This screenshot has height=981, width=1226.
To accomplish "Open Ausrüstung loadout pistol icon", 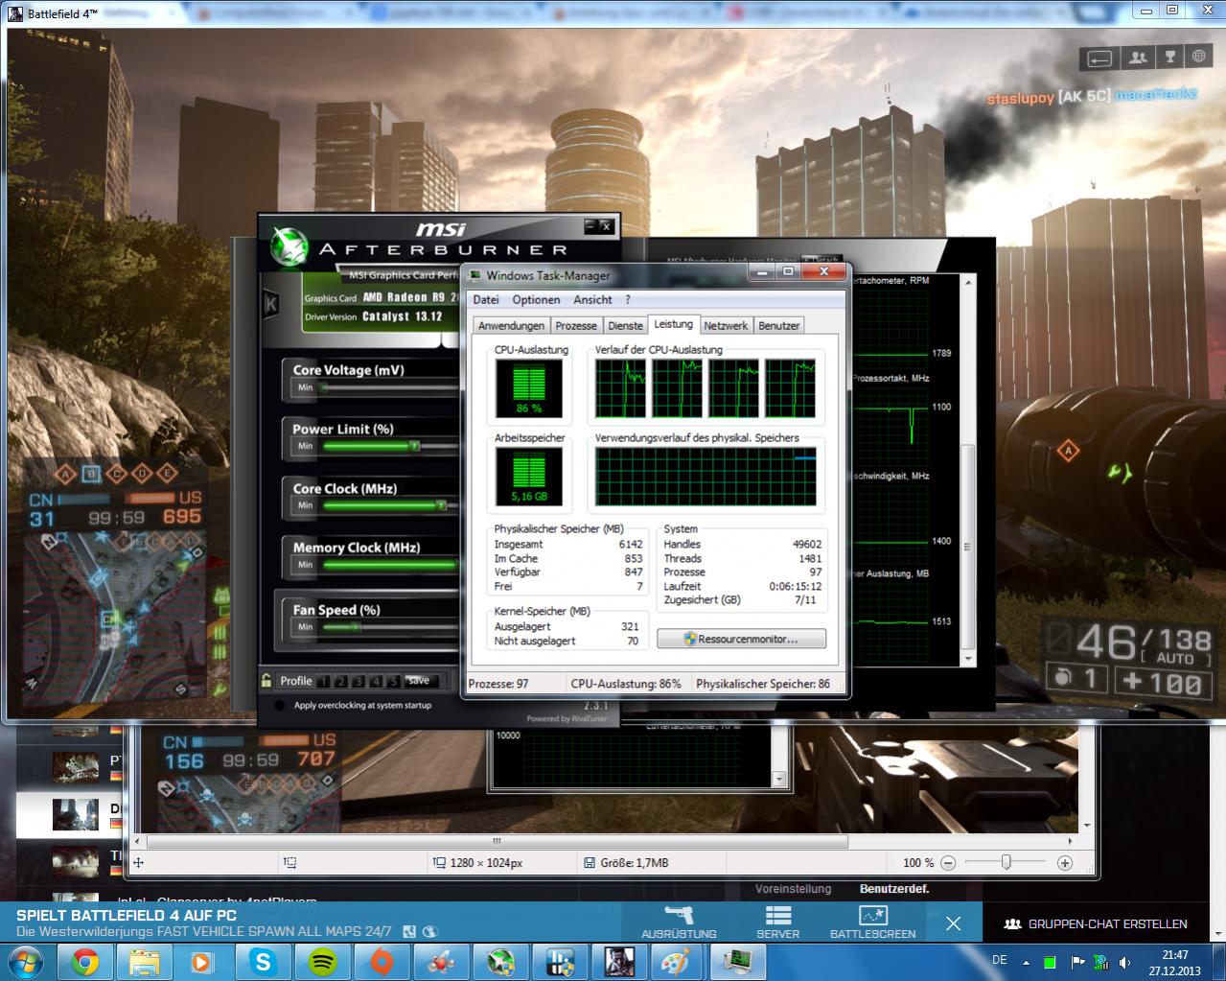I will point(679,915).
